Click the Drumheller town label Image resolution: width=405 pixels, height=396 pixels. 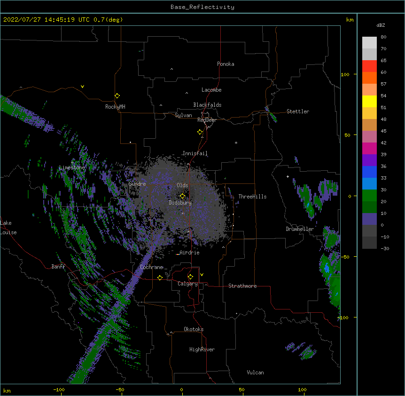click(300, 229)
